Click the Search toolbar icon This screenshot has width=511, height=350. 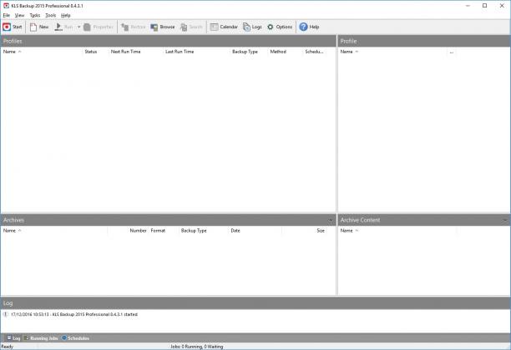click(184, 27)
